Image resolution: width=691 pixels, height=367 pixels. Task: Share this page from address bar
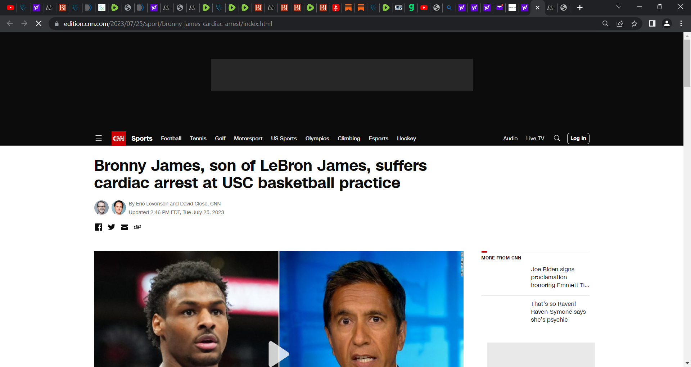point(620,24)
